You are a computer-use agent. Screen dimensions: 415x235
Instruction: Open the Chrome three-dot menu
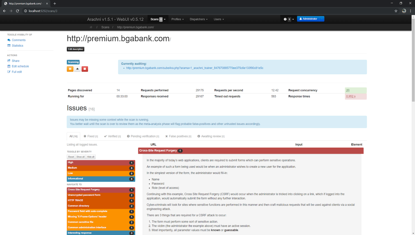click(411, 11)
